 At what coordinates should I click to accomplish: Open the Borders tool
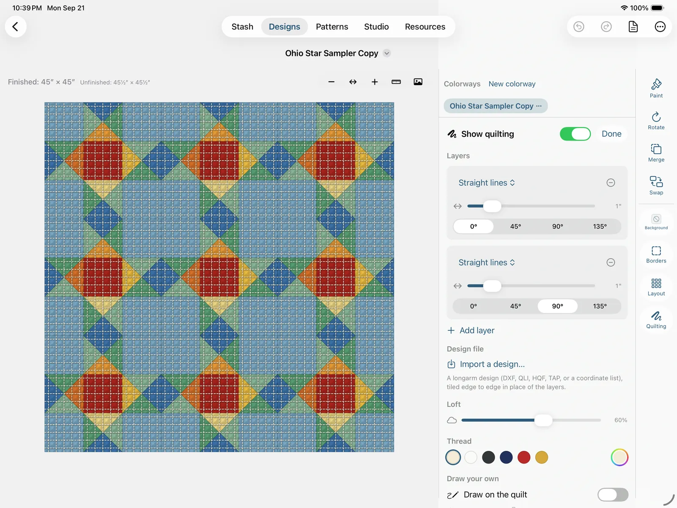point(656,254)
